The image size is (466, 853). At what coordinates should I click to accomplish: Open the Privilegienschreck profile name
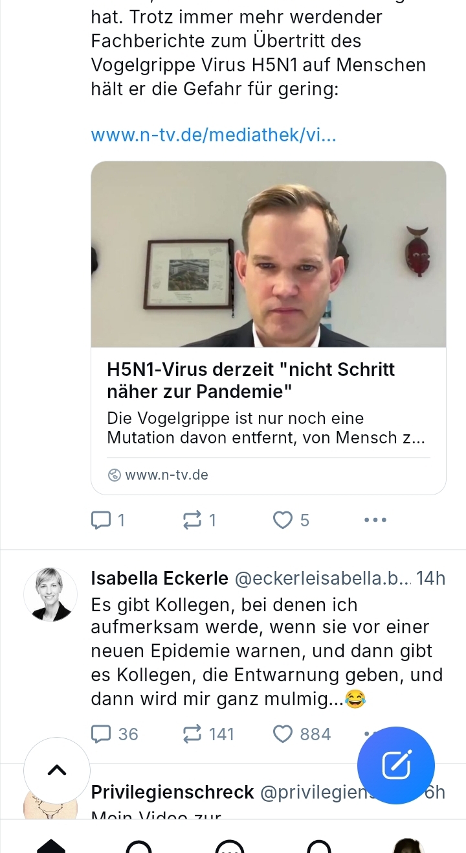click(x=172, y=792)
